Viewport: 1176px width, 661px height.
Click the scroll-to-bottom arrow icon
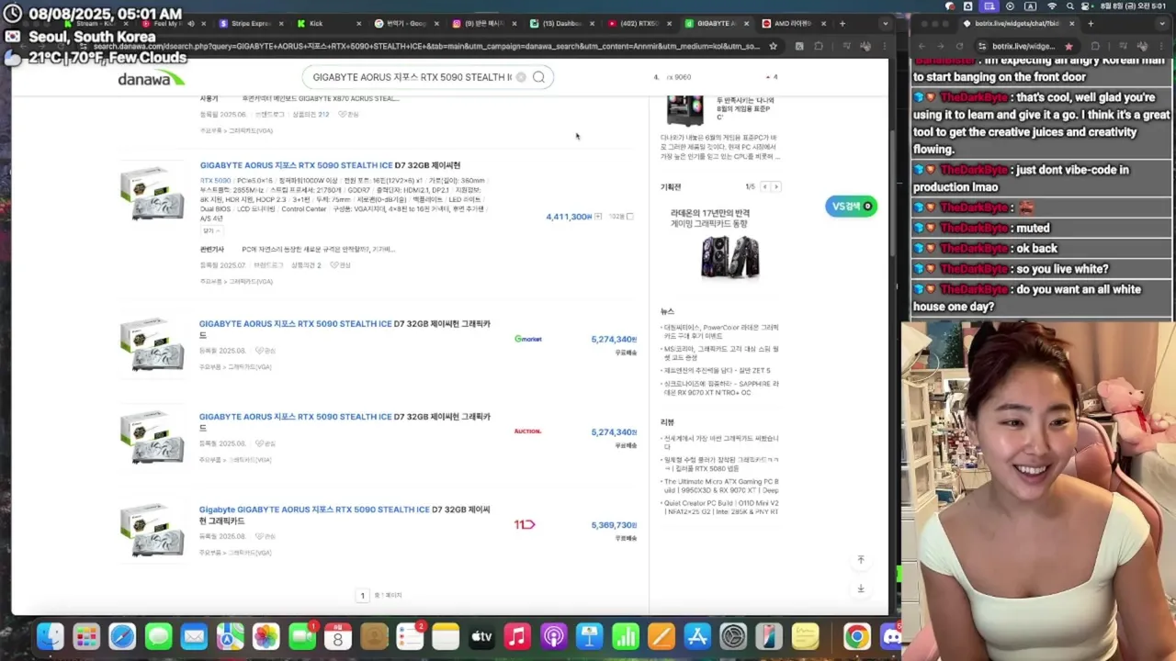pos(861,588)
